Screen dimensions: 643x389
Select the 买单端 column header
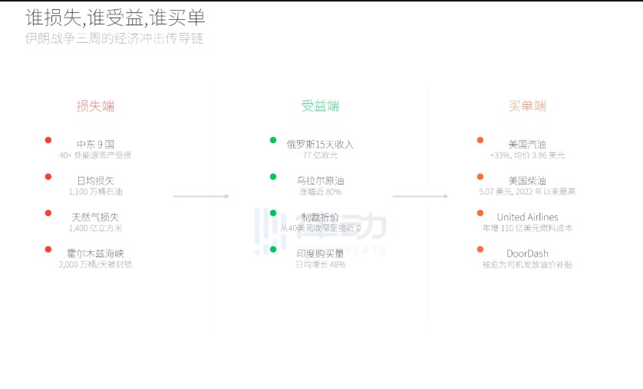[x=527, y=106]
